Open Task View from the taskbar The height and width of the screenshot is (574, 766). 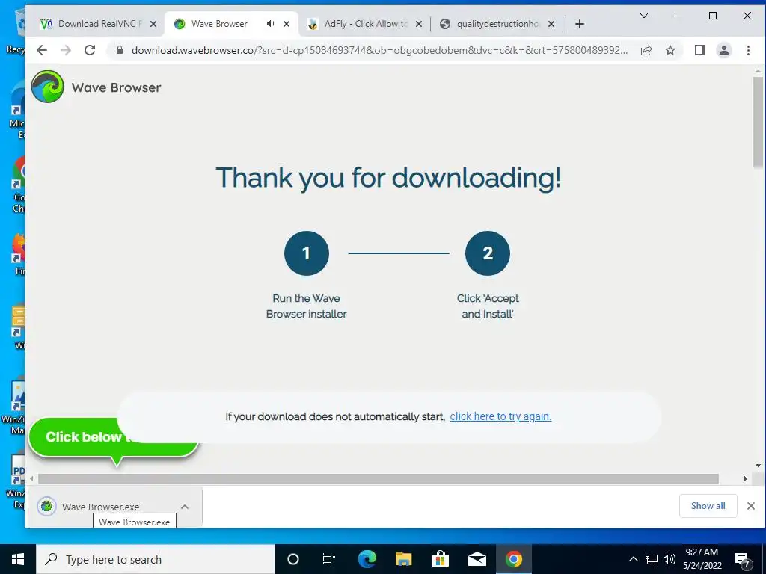329,559
